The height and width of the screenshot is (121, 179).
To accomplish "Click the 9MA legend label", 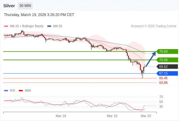I will tap(28, 91).
